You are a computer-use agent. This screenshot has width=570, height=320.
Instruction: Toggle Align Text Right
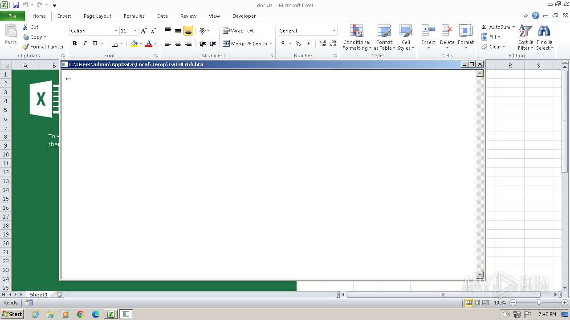pyautogui.click(x=188, y=44)
